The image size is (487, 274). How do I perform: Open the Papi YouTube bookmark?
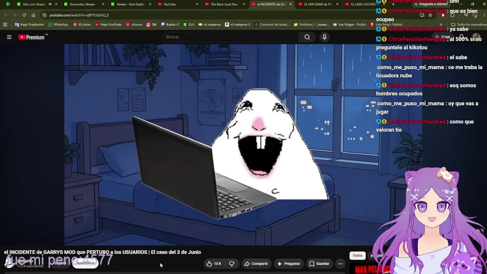click(108, 24)
